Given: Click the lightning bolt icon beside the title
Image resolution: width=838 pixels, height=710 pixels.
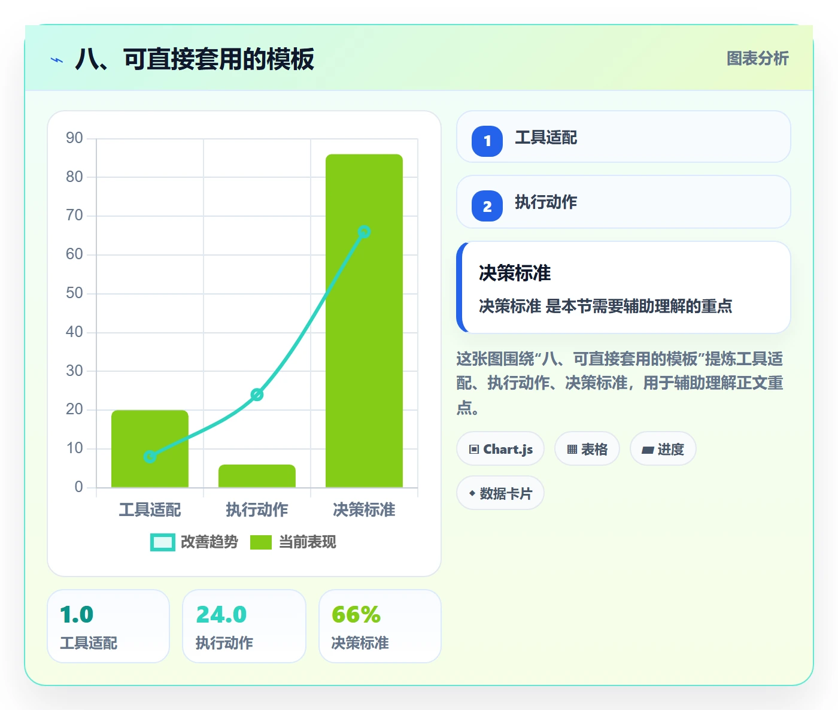Looking at the screenshot, I should 57,60.
